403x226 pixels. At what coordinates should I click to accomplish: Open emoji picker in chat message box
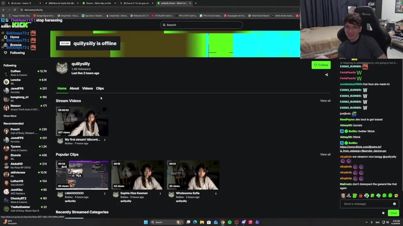[394, 204]
